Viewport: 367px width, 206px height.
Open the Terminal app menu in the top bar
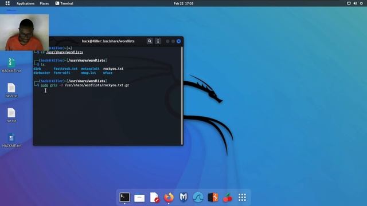pos(64,3)
